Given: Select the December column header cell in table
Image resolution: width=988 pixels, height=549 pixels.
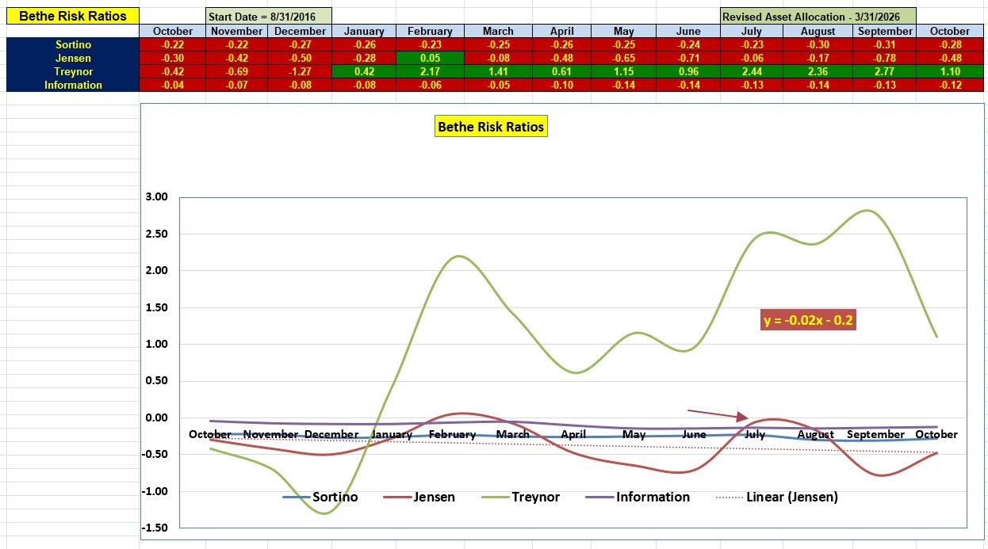Looking at the screenshot, I should [300, 31].
